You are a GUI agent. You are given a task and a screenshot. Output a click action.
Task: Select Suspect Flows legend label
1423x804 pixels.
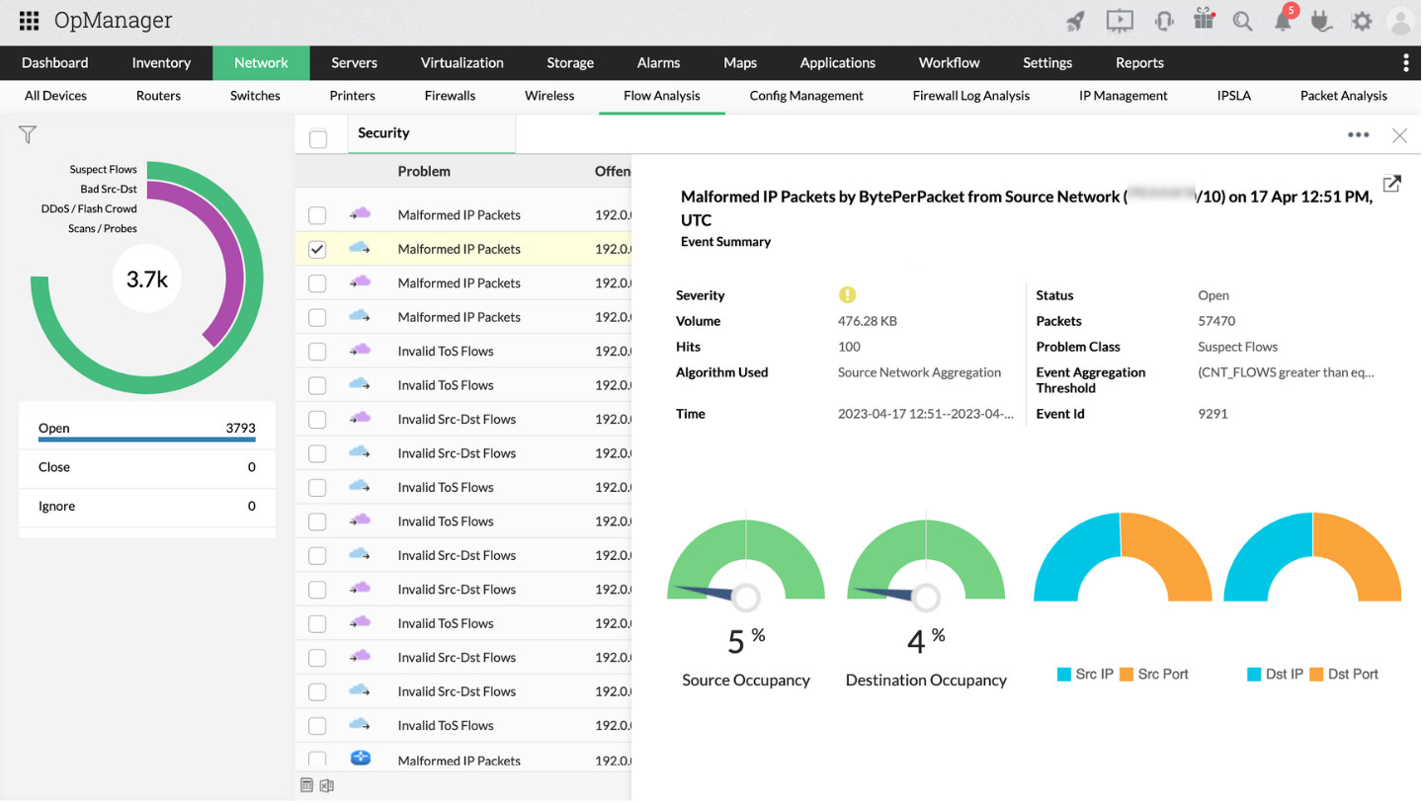tap(103, 169)
